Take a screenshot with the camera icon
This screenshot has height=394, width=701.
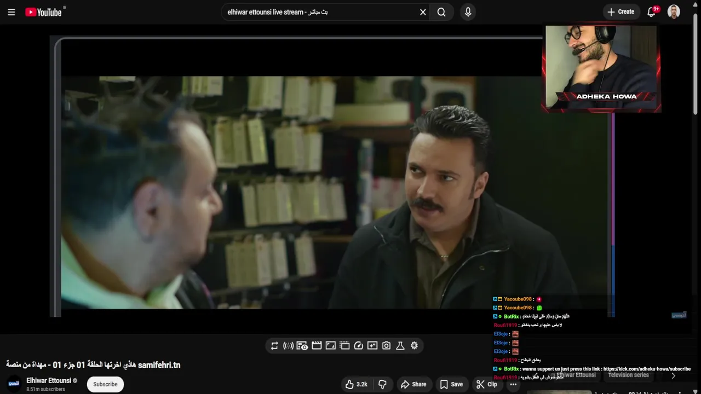click(387, 346)
